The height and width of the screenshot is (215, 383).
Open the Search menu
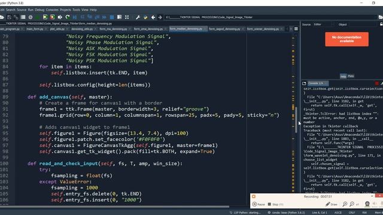(x=11, y=10)
